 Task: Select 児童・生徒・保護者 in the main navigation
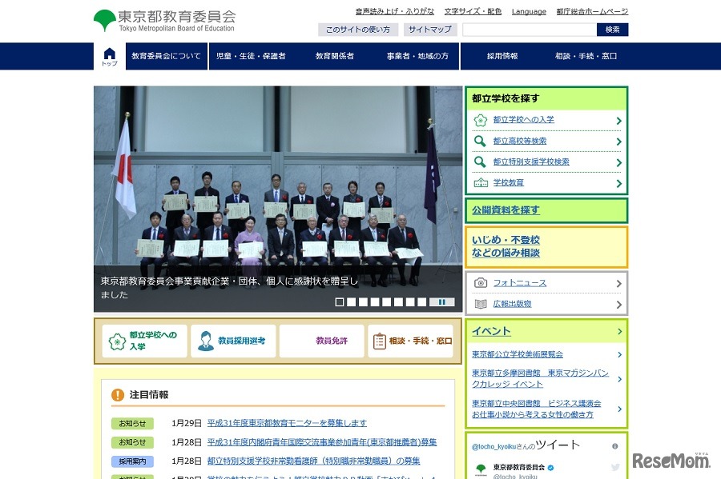(251, 56)
